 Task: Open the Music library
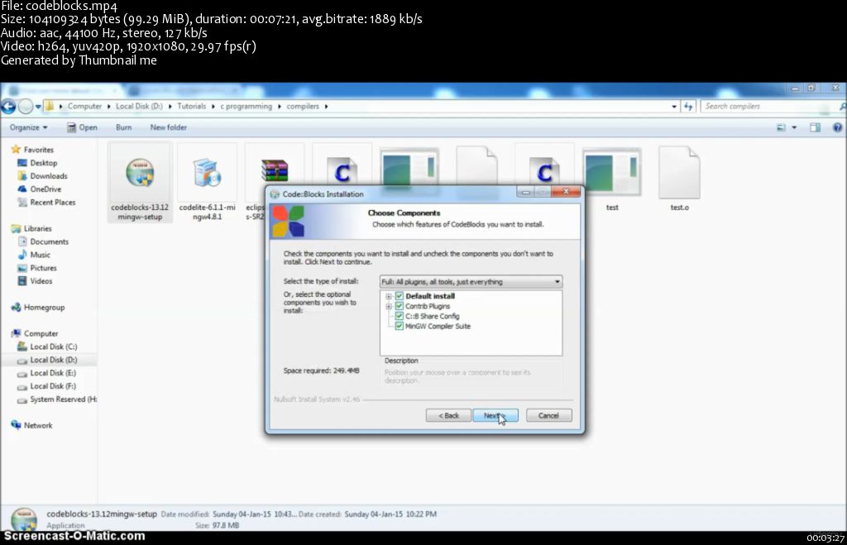click(x=34, y=255)
